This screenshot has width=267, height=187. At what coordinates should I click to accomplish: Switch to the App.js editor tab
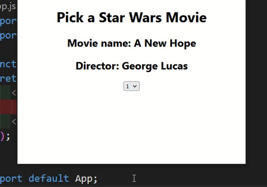(8, 6)
